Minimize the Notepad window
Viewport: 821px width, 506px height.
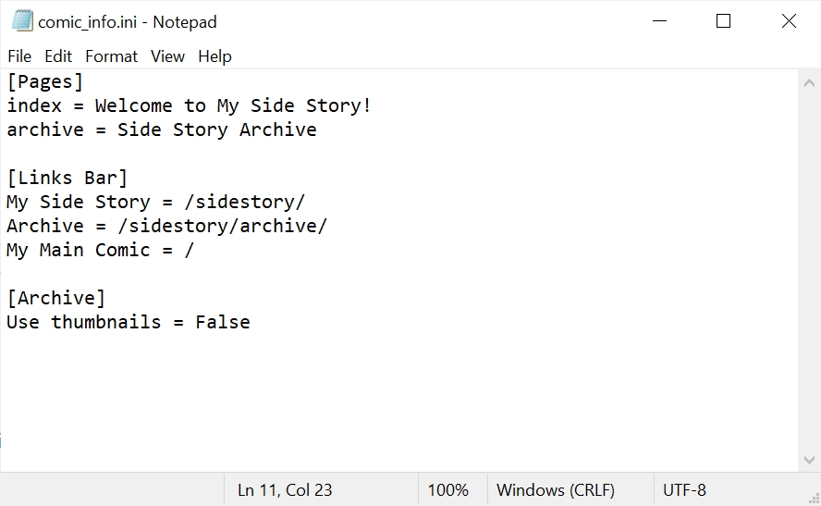(x=659, y=21)
